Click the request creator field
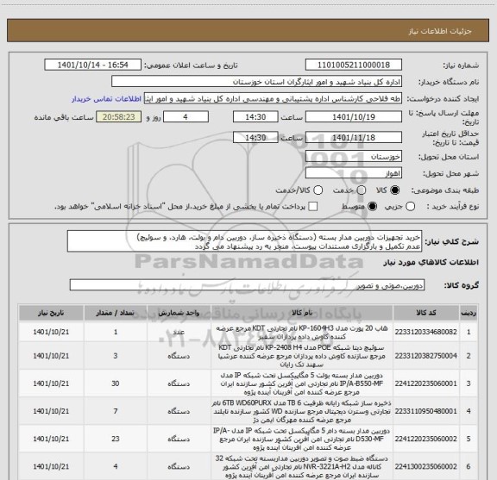This screenshot has height=480, width=497. pos(273,99)
